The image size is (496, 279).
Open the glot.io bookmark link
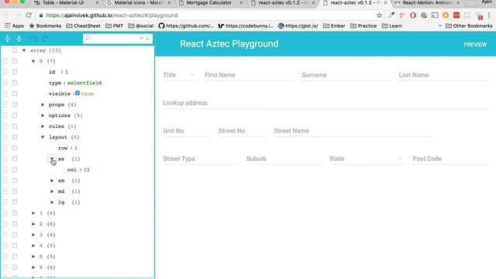[298, 26]
